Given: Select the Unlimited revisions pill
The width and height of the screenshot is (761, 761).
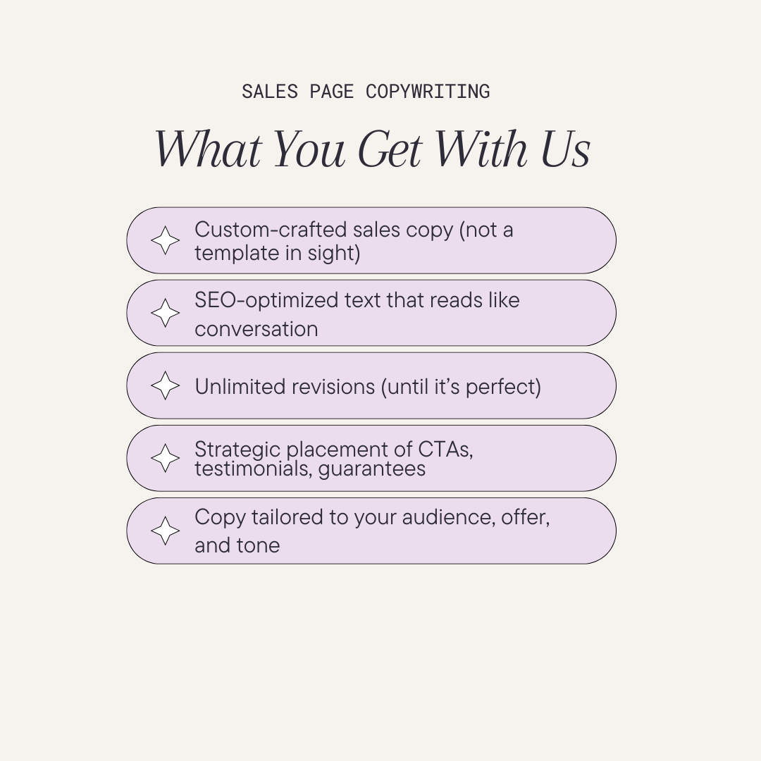Looking at the screenshot, I should 371,386.
